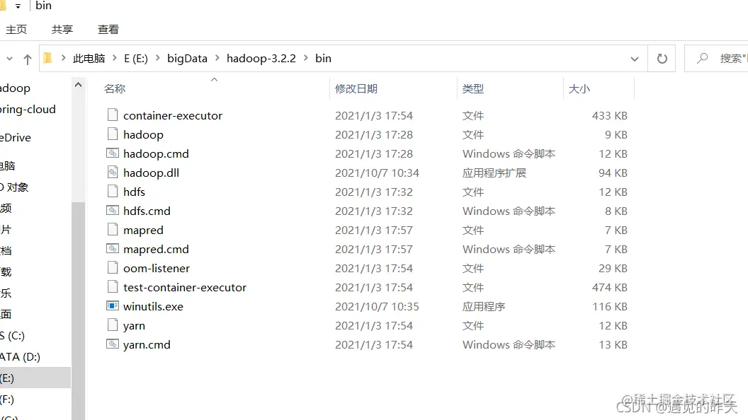Select the file name yarn.cmd
The width and height of the screenshot is (748, 420).
point(147,345)
